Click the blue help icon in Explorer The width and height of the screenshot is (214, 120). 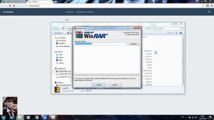(181, 33)
